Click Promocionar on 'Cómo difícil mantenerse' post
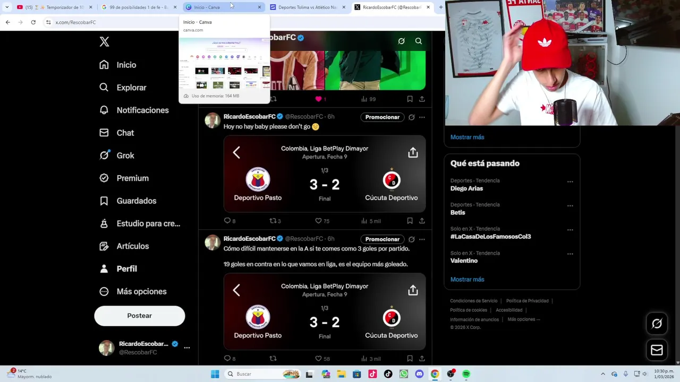Image resolution: width=680 pixels, height=382 pixels. point(382,239)
